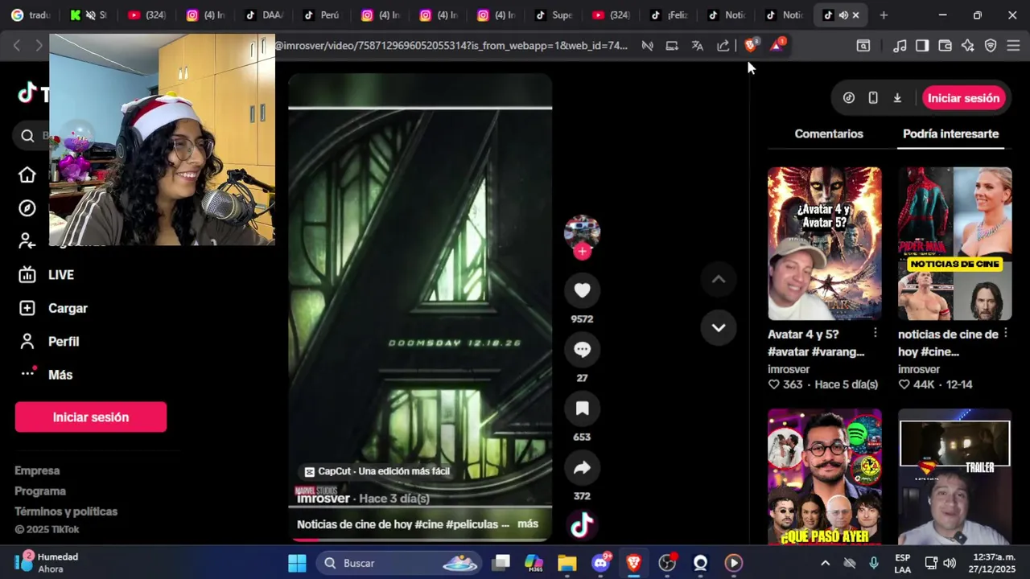Screen dimensions: 1030x579
Task: Toggle the Brave sidebar panel icon
Action: click(922, 46)
